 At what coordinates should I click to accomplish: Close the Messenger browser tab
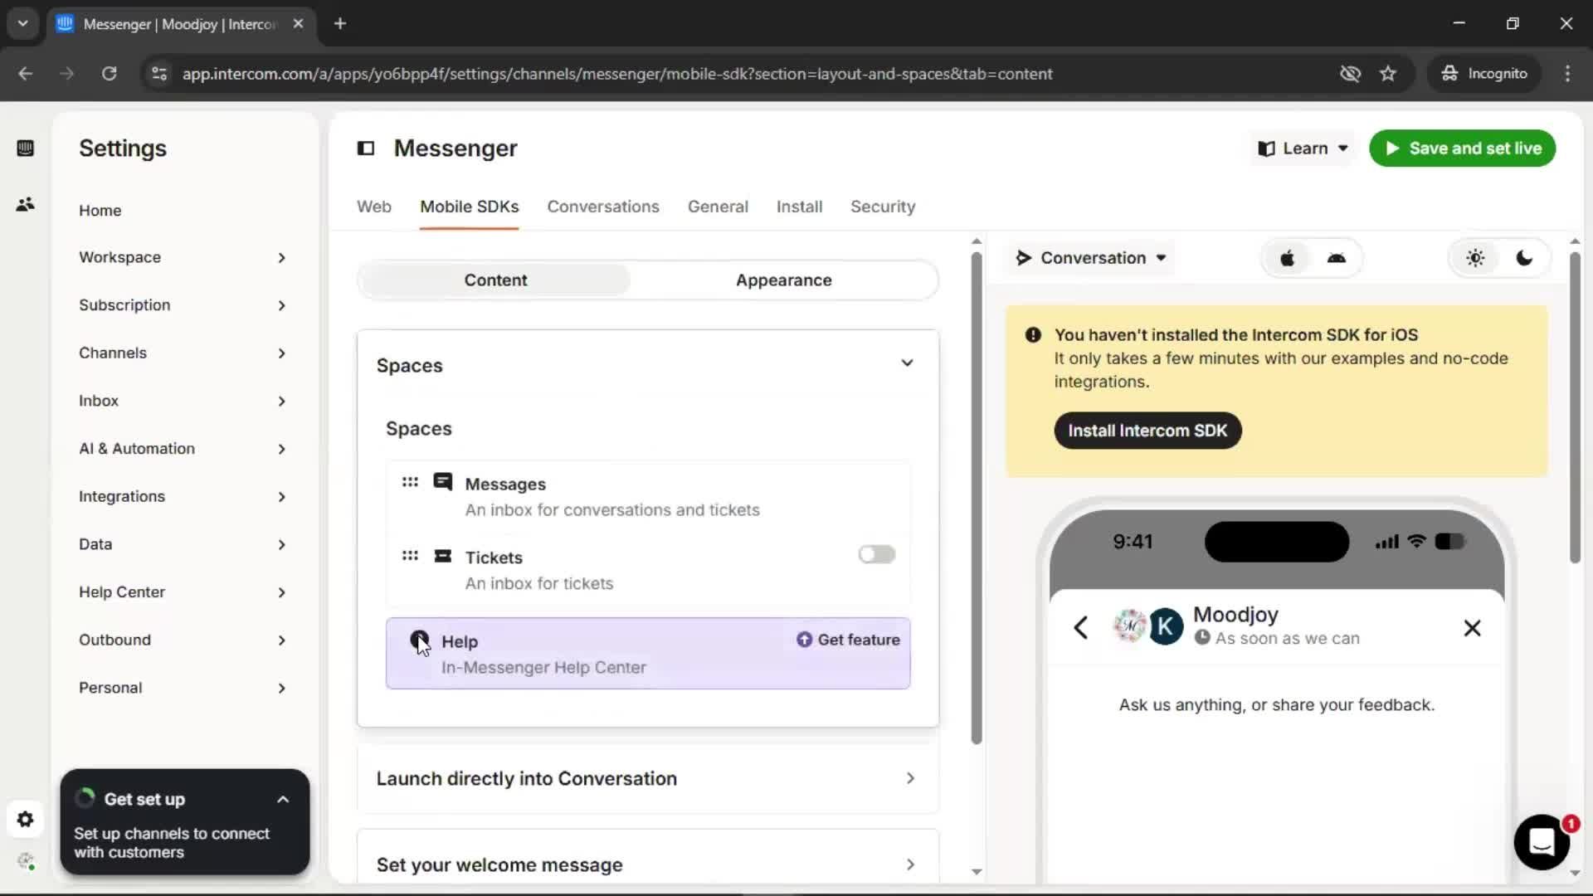tap(298, 23)
